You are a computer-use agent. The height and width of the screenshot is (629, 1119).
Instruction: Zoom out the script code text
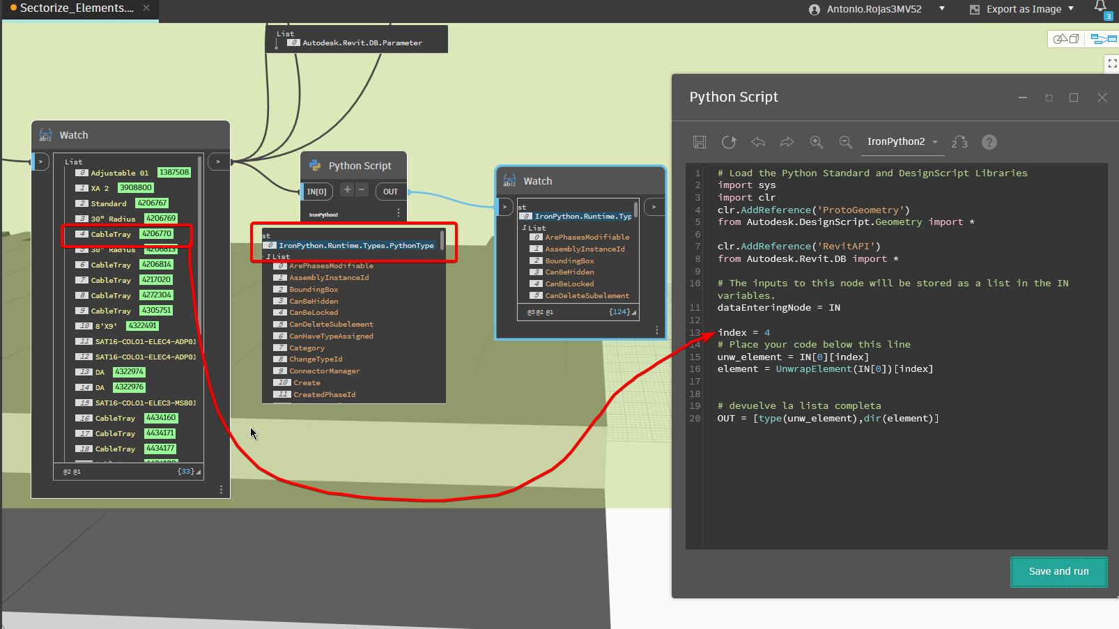[846, 141]
